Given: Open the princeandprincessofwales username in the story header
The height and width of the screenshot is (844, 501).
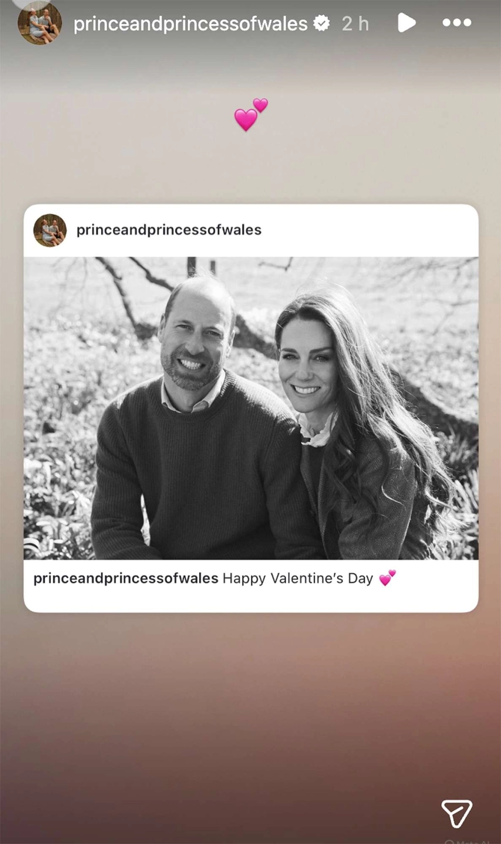Looking at the screenshot, I should pos(191,24).
